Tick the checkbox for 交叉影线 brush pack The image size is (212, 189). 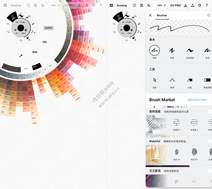click(209, 171)
